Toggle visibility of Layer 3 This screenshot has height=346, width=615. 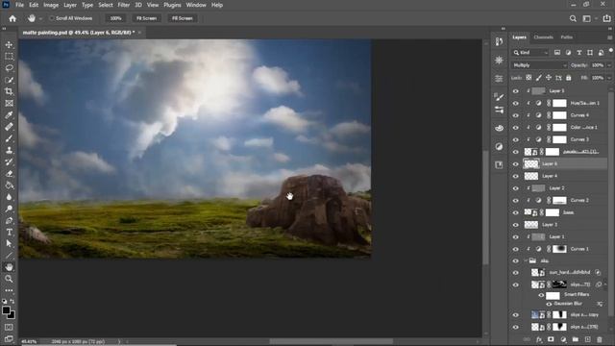(515, 225)
